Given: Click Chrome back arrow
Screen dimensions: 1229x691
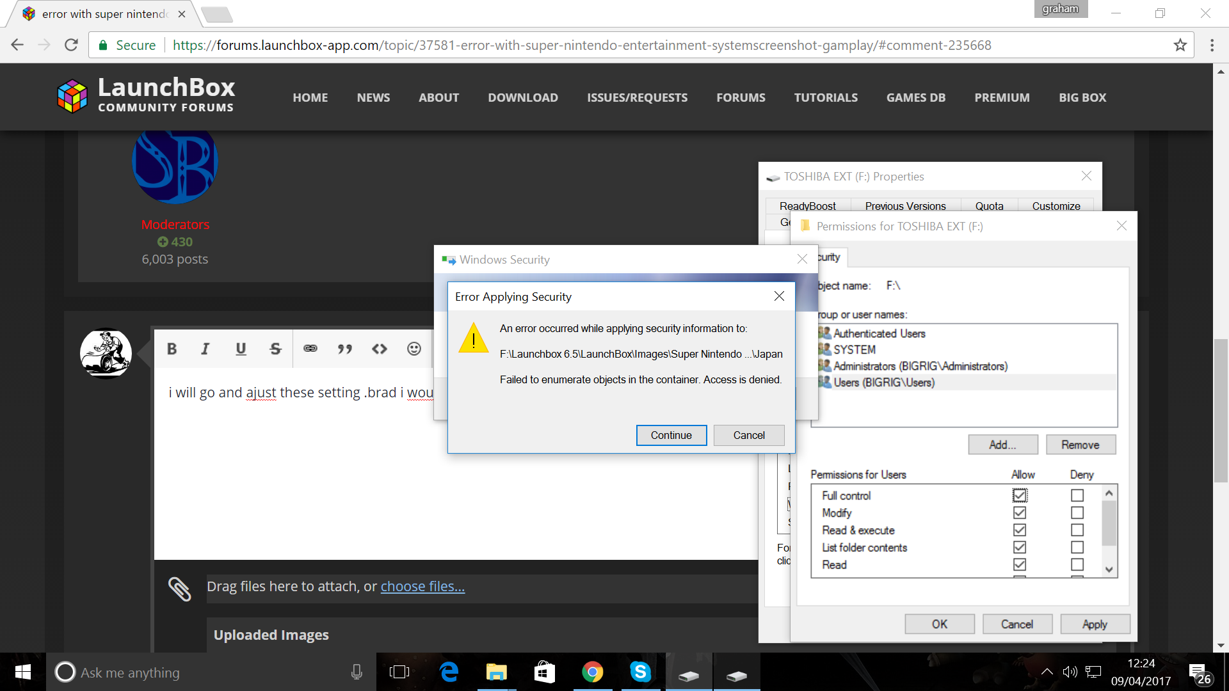Looking at the screenshot, I should 17,45.
